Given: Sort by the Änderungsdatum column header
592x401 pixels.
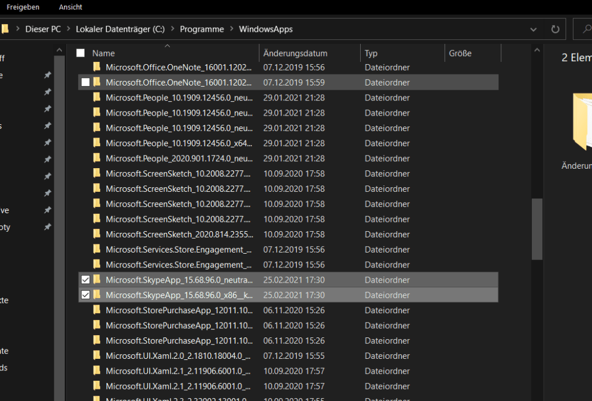Looking at the screenshot, I should [x=295, y=53].
